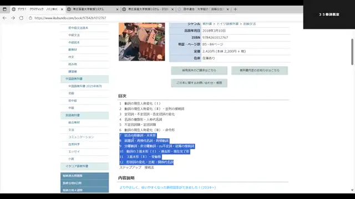Screen dimensions: 355x199
Task: Open a new tab with the plus icon
Action: pyautogui.click(x=235, y=9)
